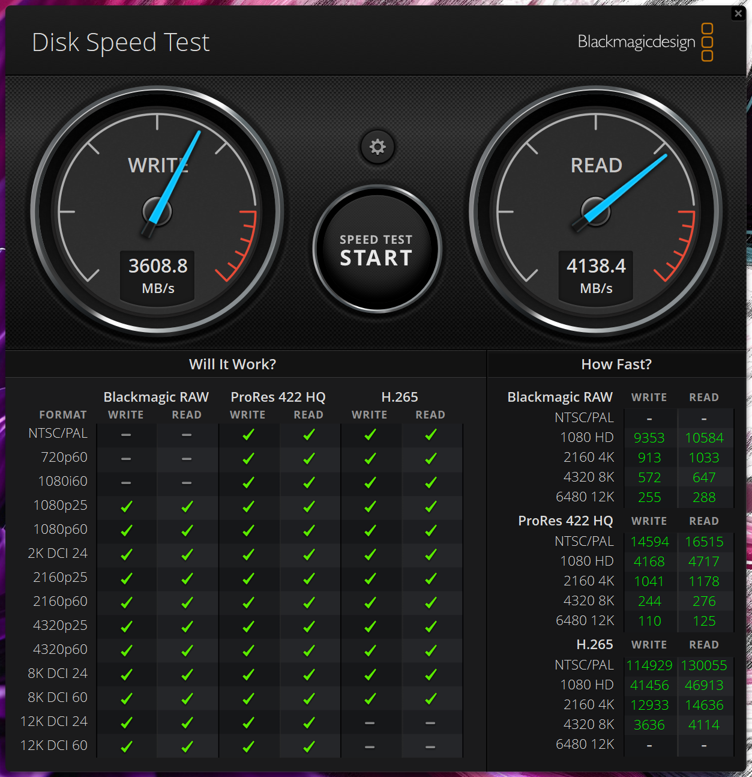This screenshot has width=752, height=777.
Task: Click H.265 2160 4K read value 14636
Action: (x=704, y=705)
